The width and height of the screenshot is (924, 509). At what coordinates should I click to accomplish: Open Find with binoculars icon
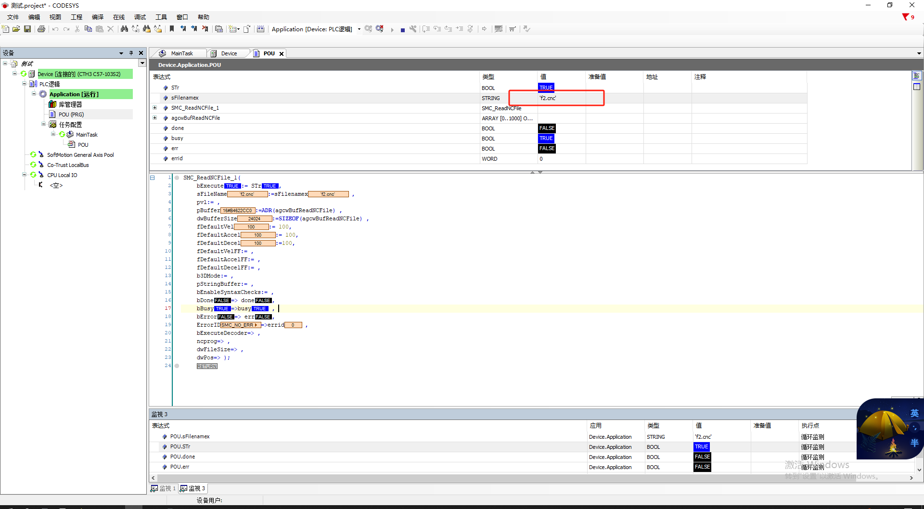click(124, 29)
